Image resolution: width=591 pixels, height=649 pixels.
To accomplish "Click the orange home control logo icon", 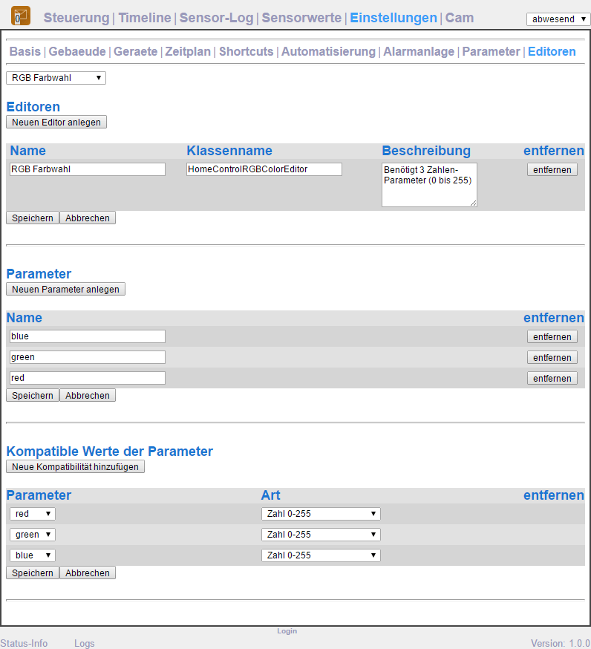I will click(x=21, y=16).
